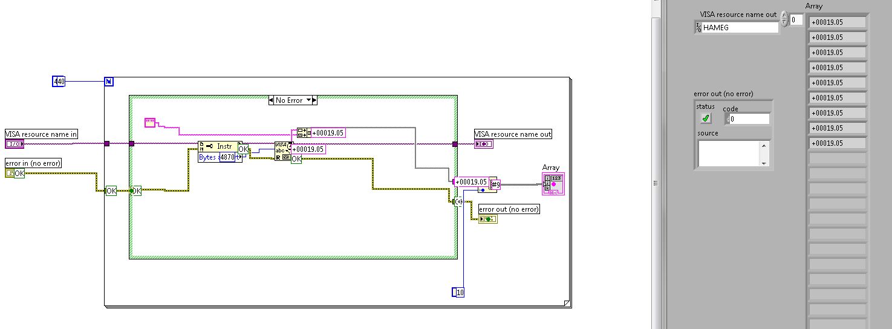Go to previous case with left arrow
This screenshot has width=892, height=329.
[x=271, y=100]
